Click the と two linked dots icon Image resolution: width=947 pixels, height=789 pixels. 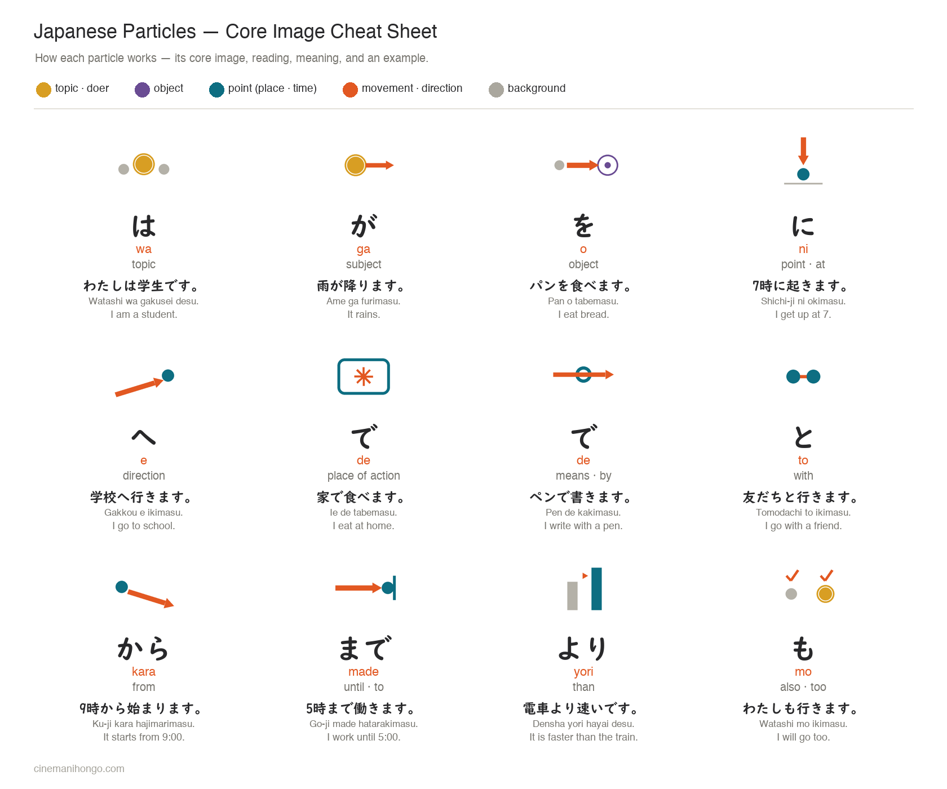(803, 376)
